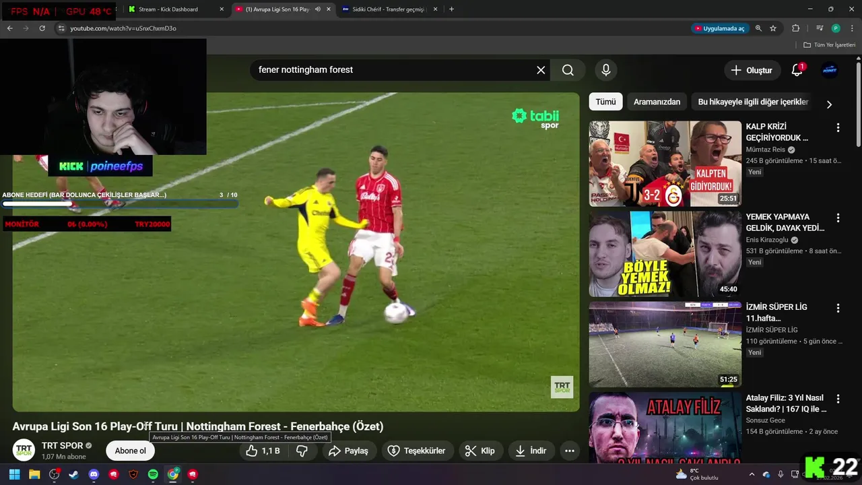Open the YouTube account avatar menu
The height and width of the screenshot is (485, 862).
830,70
